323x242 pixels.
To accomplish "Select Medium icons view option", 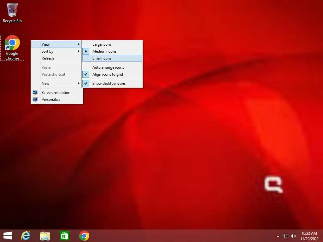I will coord(112,51).
